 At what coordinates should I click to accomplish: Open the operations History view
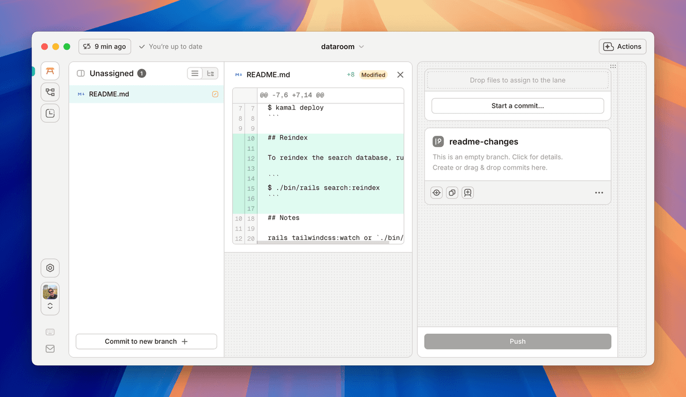[x=50, y=113]
